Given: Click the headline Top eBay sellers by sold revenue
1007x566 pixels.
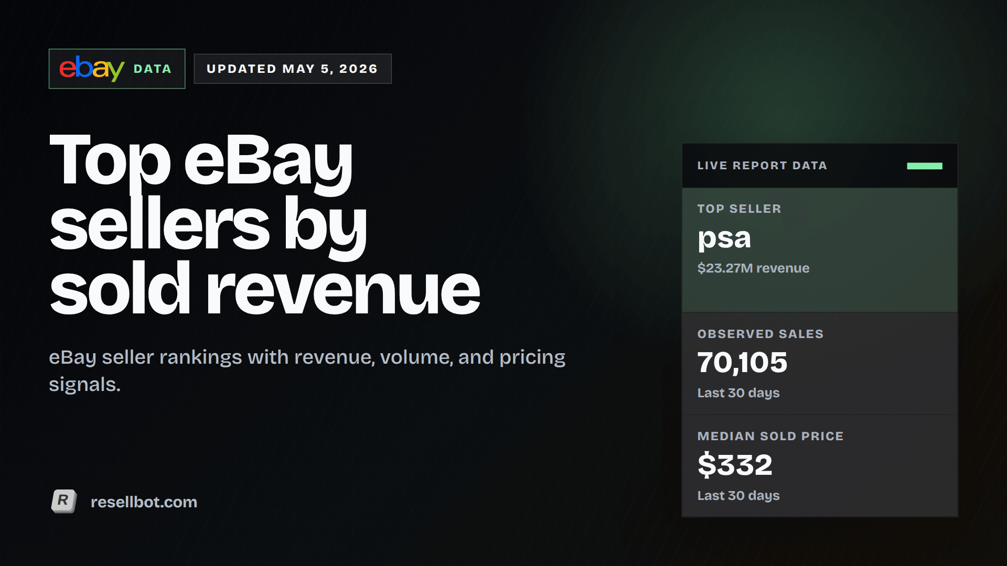Looking at the screenshot, I should point(264,224).
